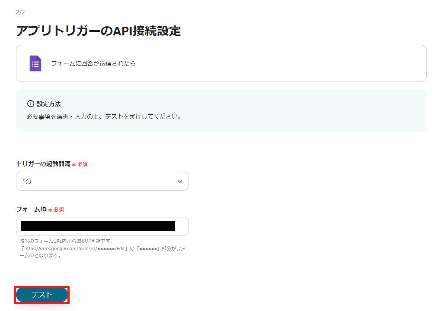Image resolution: width=440 pixels, height=311 pixels.
Task: Click the red asterisk next to フォームID
Action: tap(49, 210)
